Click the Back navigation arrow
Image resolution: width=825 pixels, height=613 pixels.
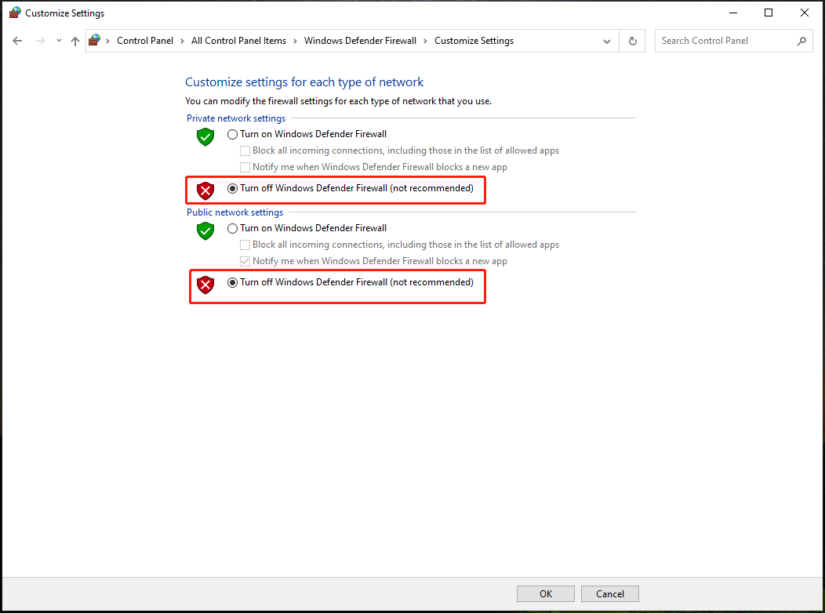(17, 41)
